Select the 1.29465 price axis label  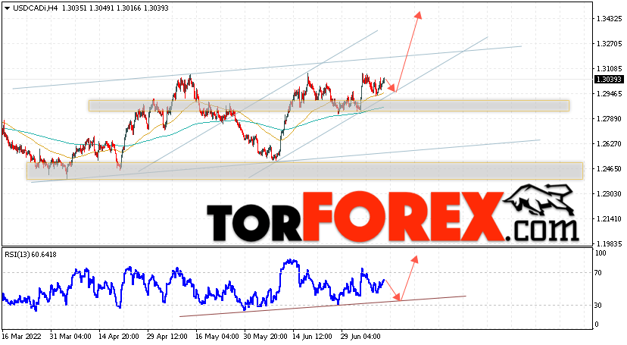[x=609, y=94]
